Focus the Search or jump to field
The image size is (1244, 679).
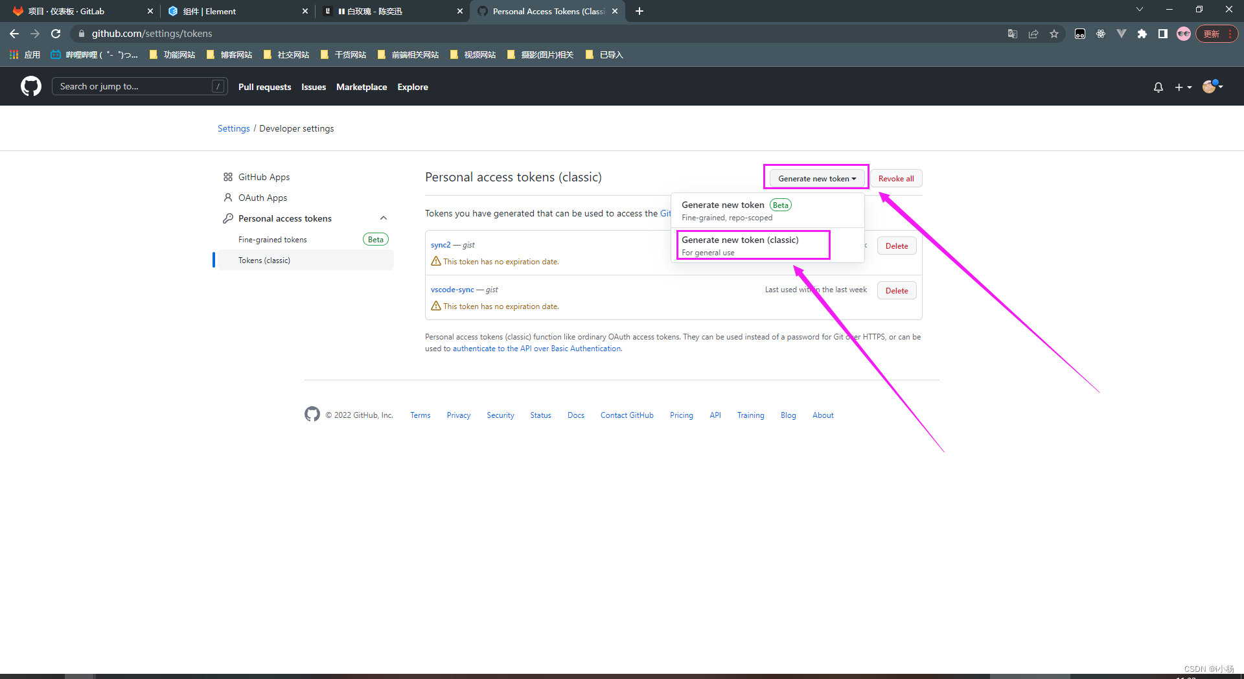[139, 86]
